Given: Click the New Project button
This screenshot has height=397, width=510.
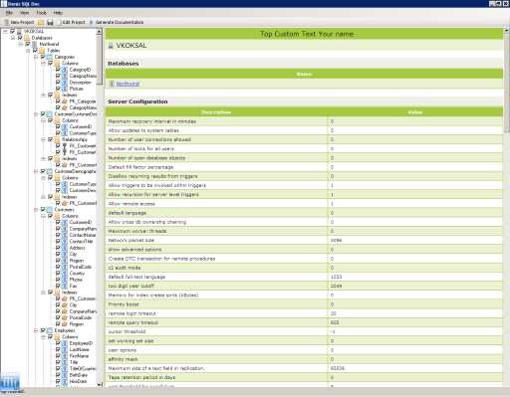Looking at the screenshot, I should click(19, 22).
